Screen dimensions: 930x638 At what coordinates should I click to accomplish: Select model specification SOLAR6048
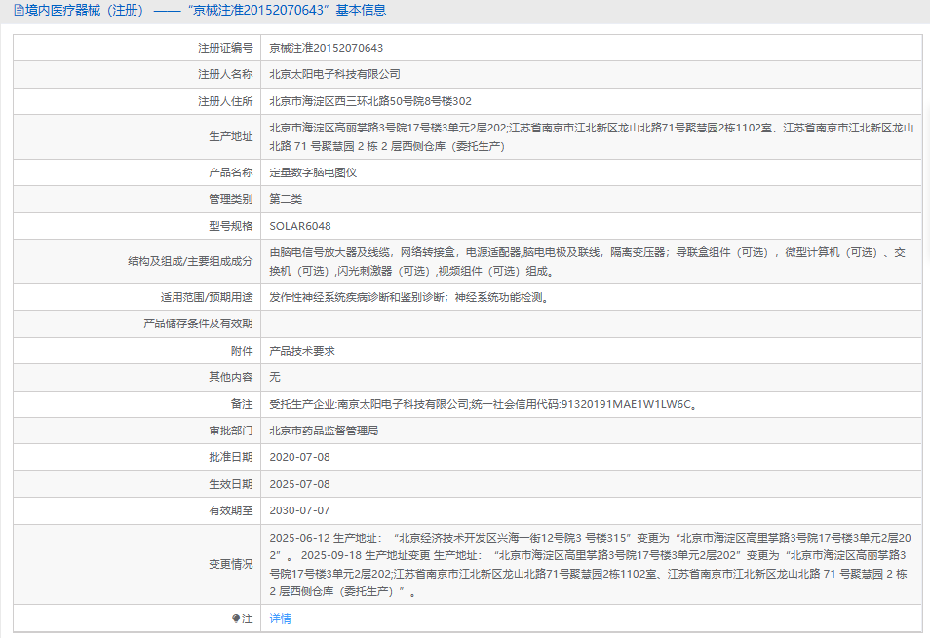coord(299,226)
